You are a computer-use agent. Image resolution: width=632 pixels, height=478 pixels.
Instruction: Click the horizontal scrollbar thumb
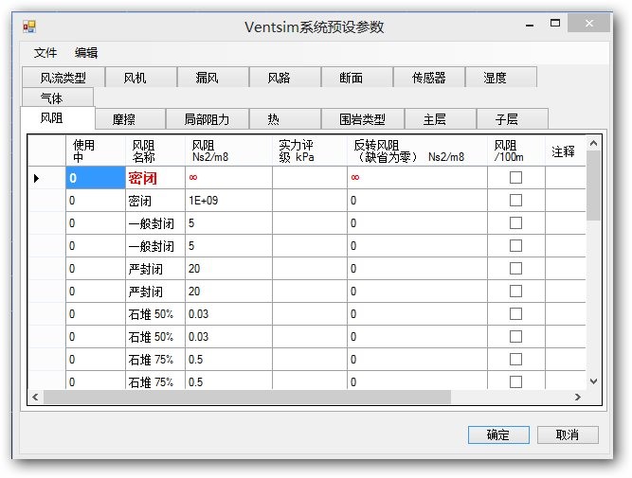point(247,397)
